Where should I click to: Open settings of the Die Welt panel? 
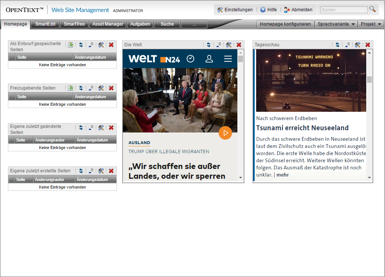click(229, 45)
